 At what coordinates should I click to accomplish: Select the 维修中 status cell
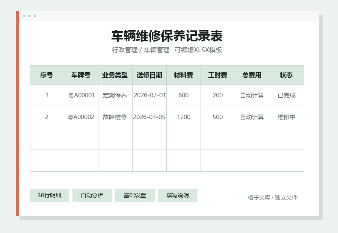click(286, 117)
